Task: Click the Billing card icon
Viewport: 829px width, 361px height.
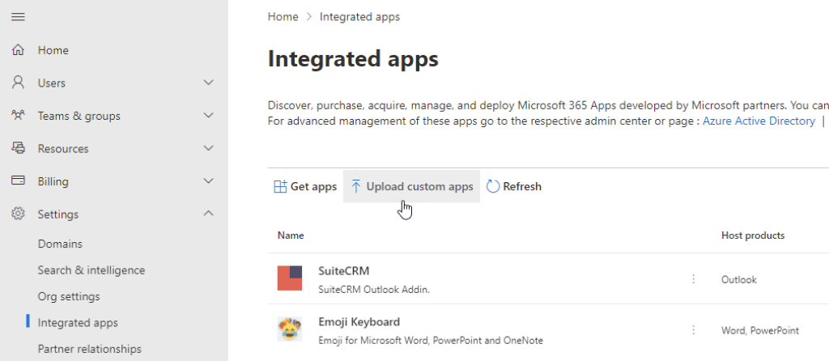Action: coord(17,181)
